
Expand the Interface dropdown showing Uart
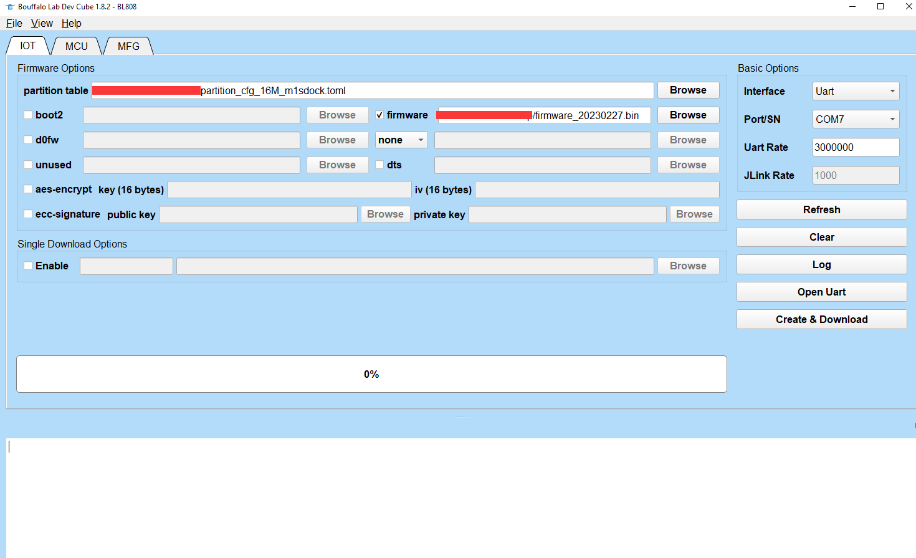856,91
